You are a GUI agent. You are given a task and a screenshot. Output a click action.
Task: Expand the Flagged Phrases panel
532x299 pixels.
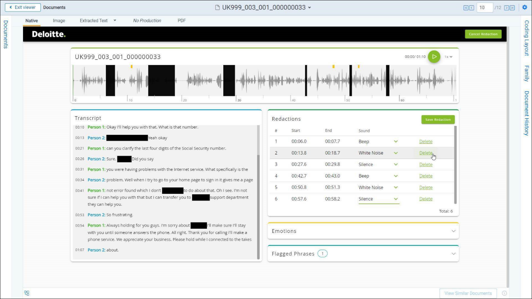(x=453, y=254)
